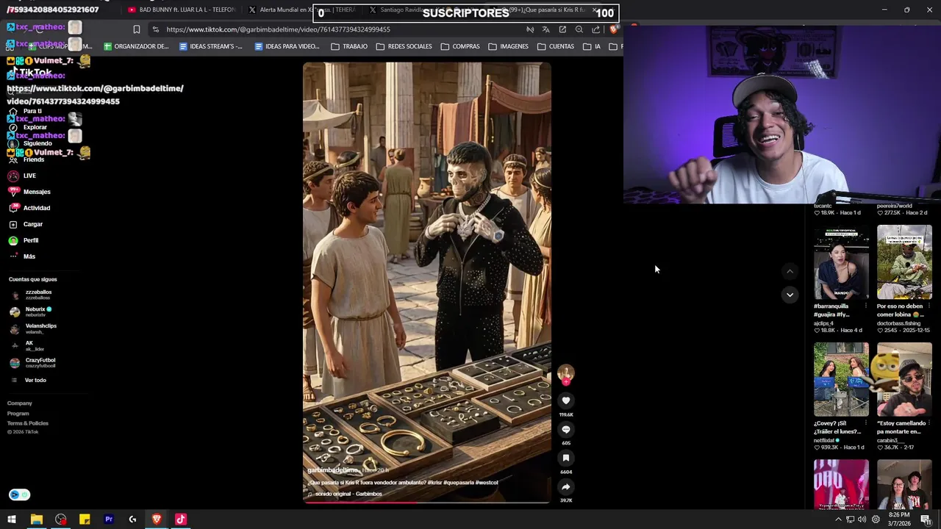Go to next video with down arrow
941x529 pixels.
pyautogui.click(x=790, y=295)
